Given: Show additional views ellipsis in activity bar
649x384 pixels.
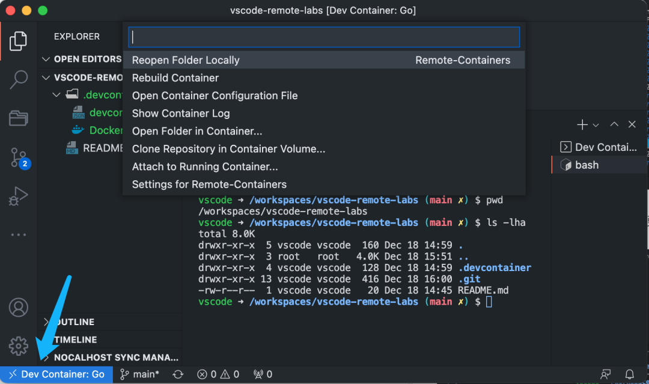Looking at the screenshot, I should click(x=18, y=234).
